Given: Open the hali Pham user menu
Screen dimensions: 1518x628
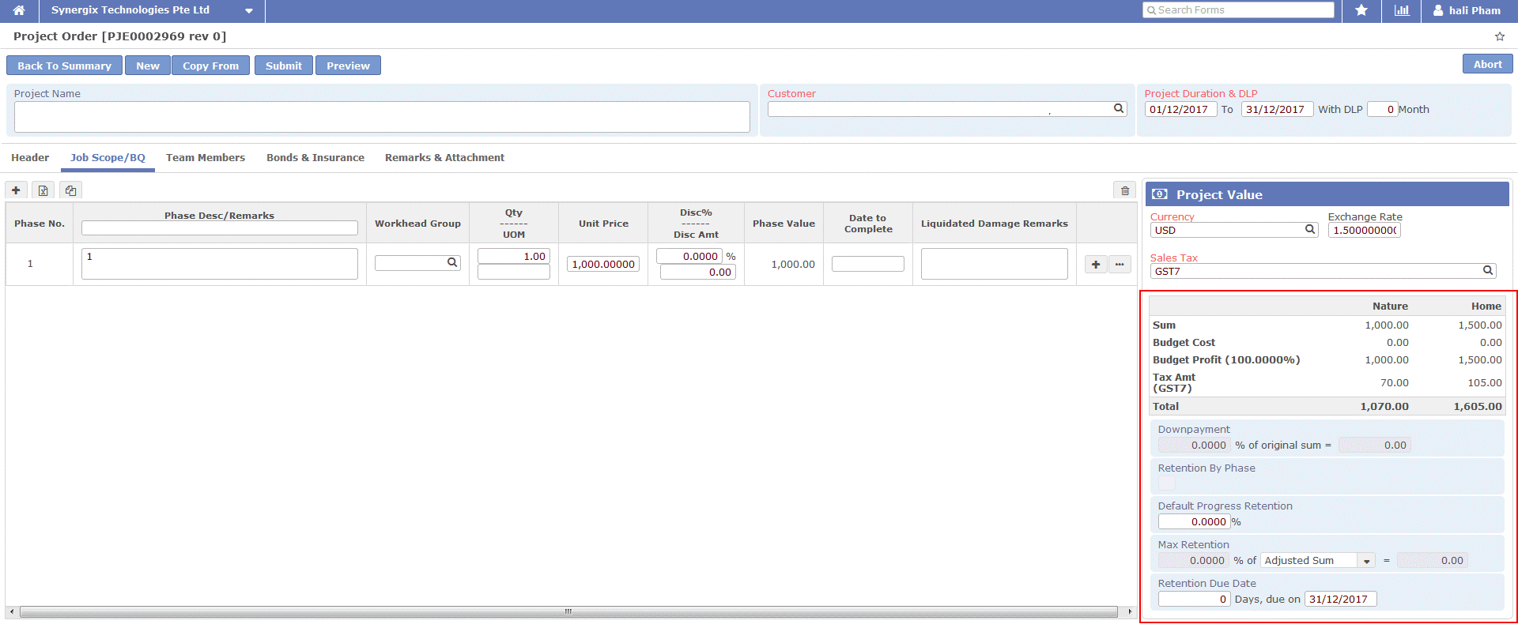Looking at the screenshot, I should [x=1467, y=10].
